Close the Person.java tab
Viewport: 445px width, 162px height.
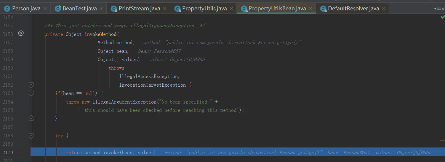pyautogui.click(x=45, y=9)
